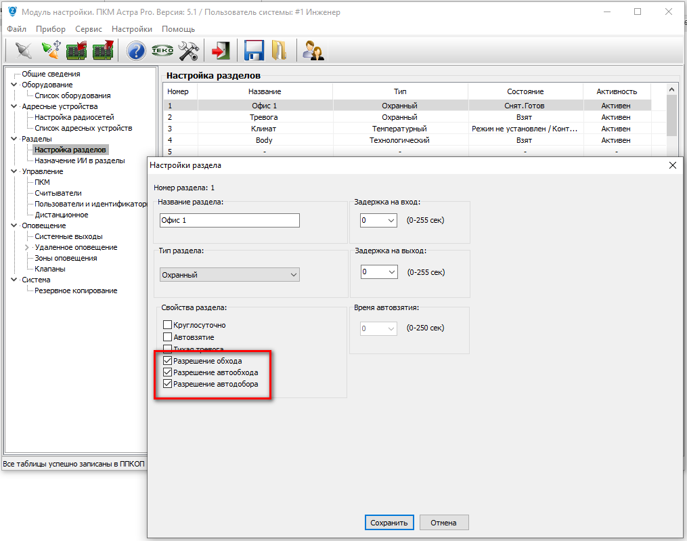687x541 pixels.
Task: Click the users icon in toolbar
Action: [312, 51]
